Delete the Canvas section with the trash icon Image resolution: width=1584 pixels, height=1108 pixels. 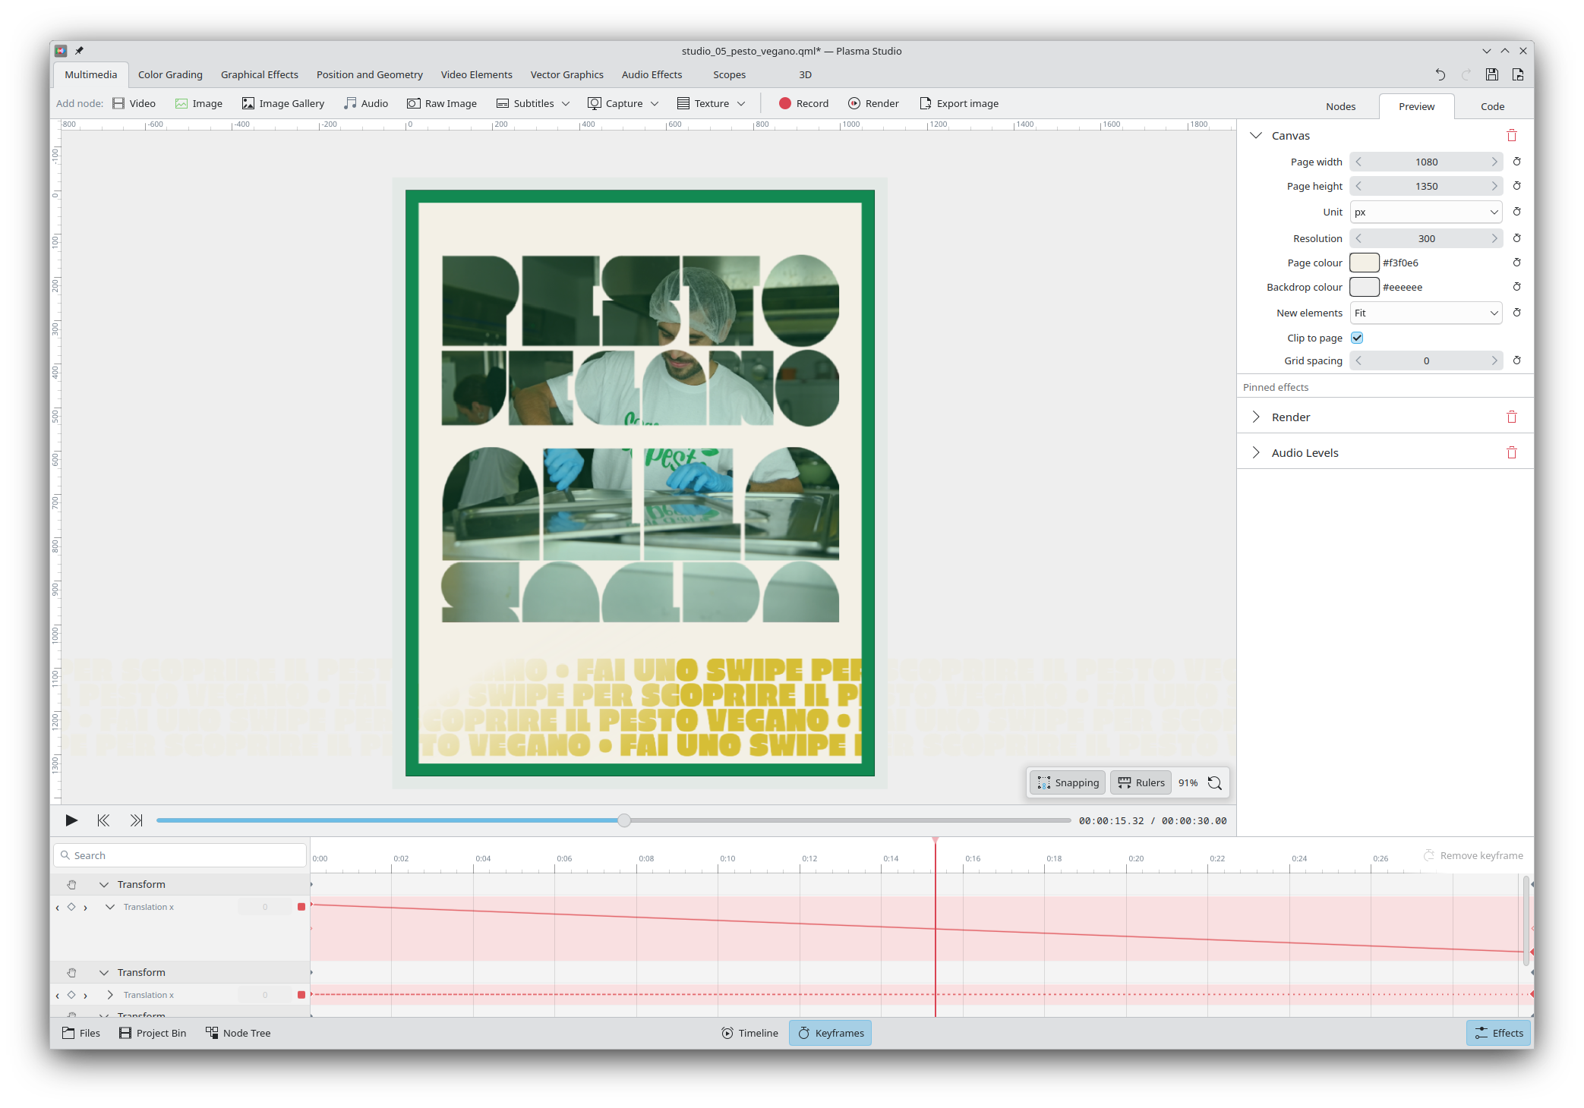coord(1511,136)
